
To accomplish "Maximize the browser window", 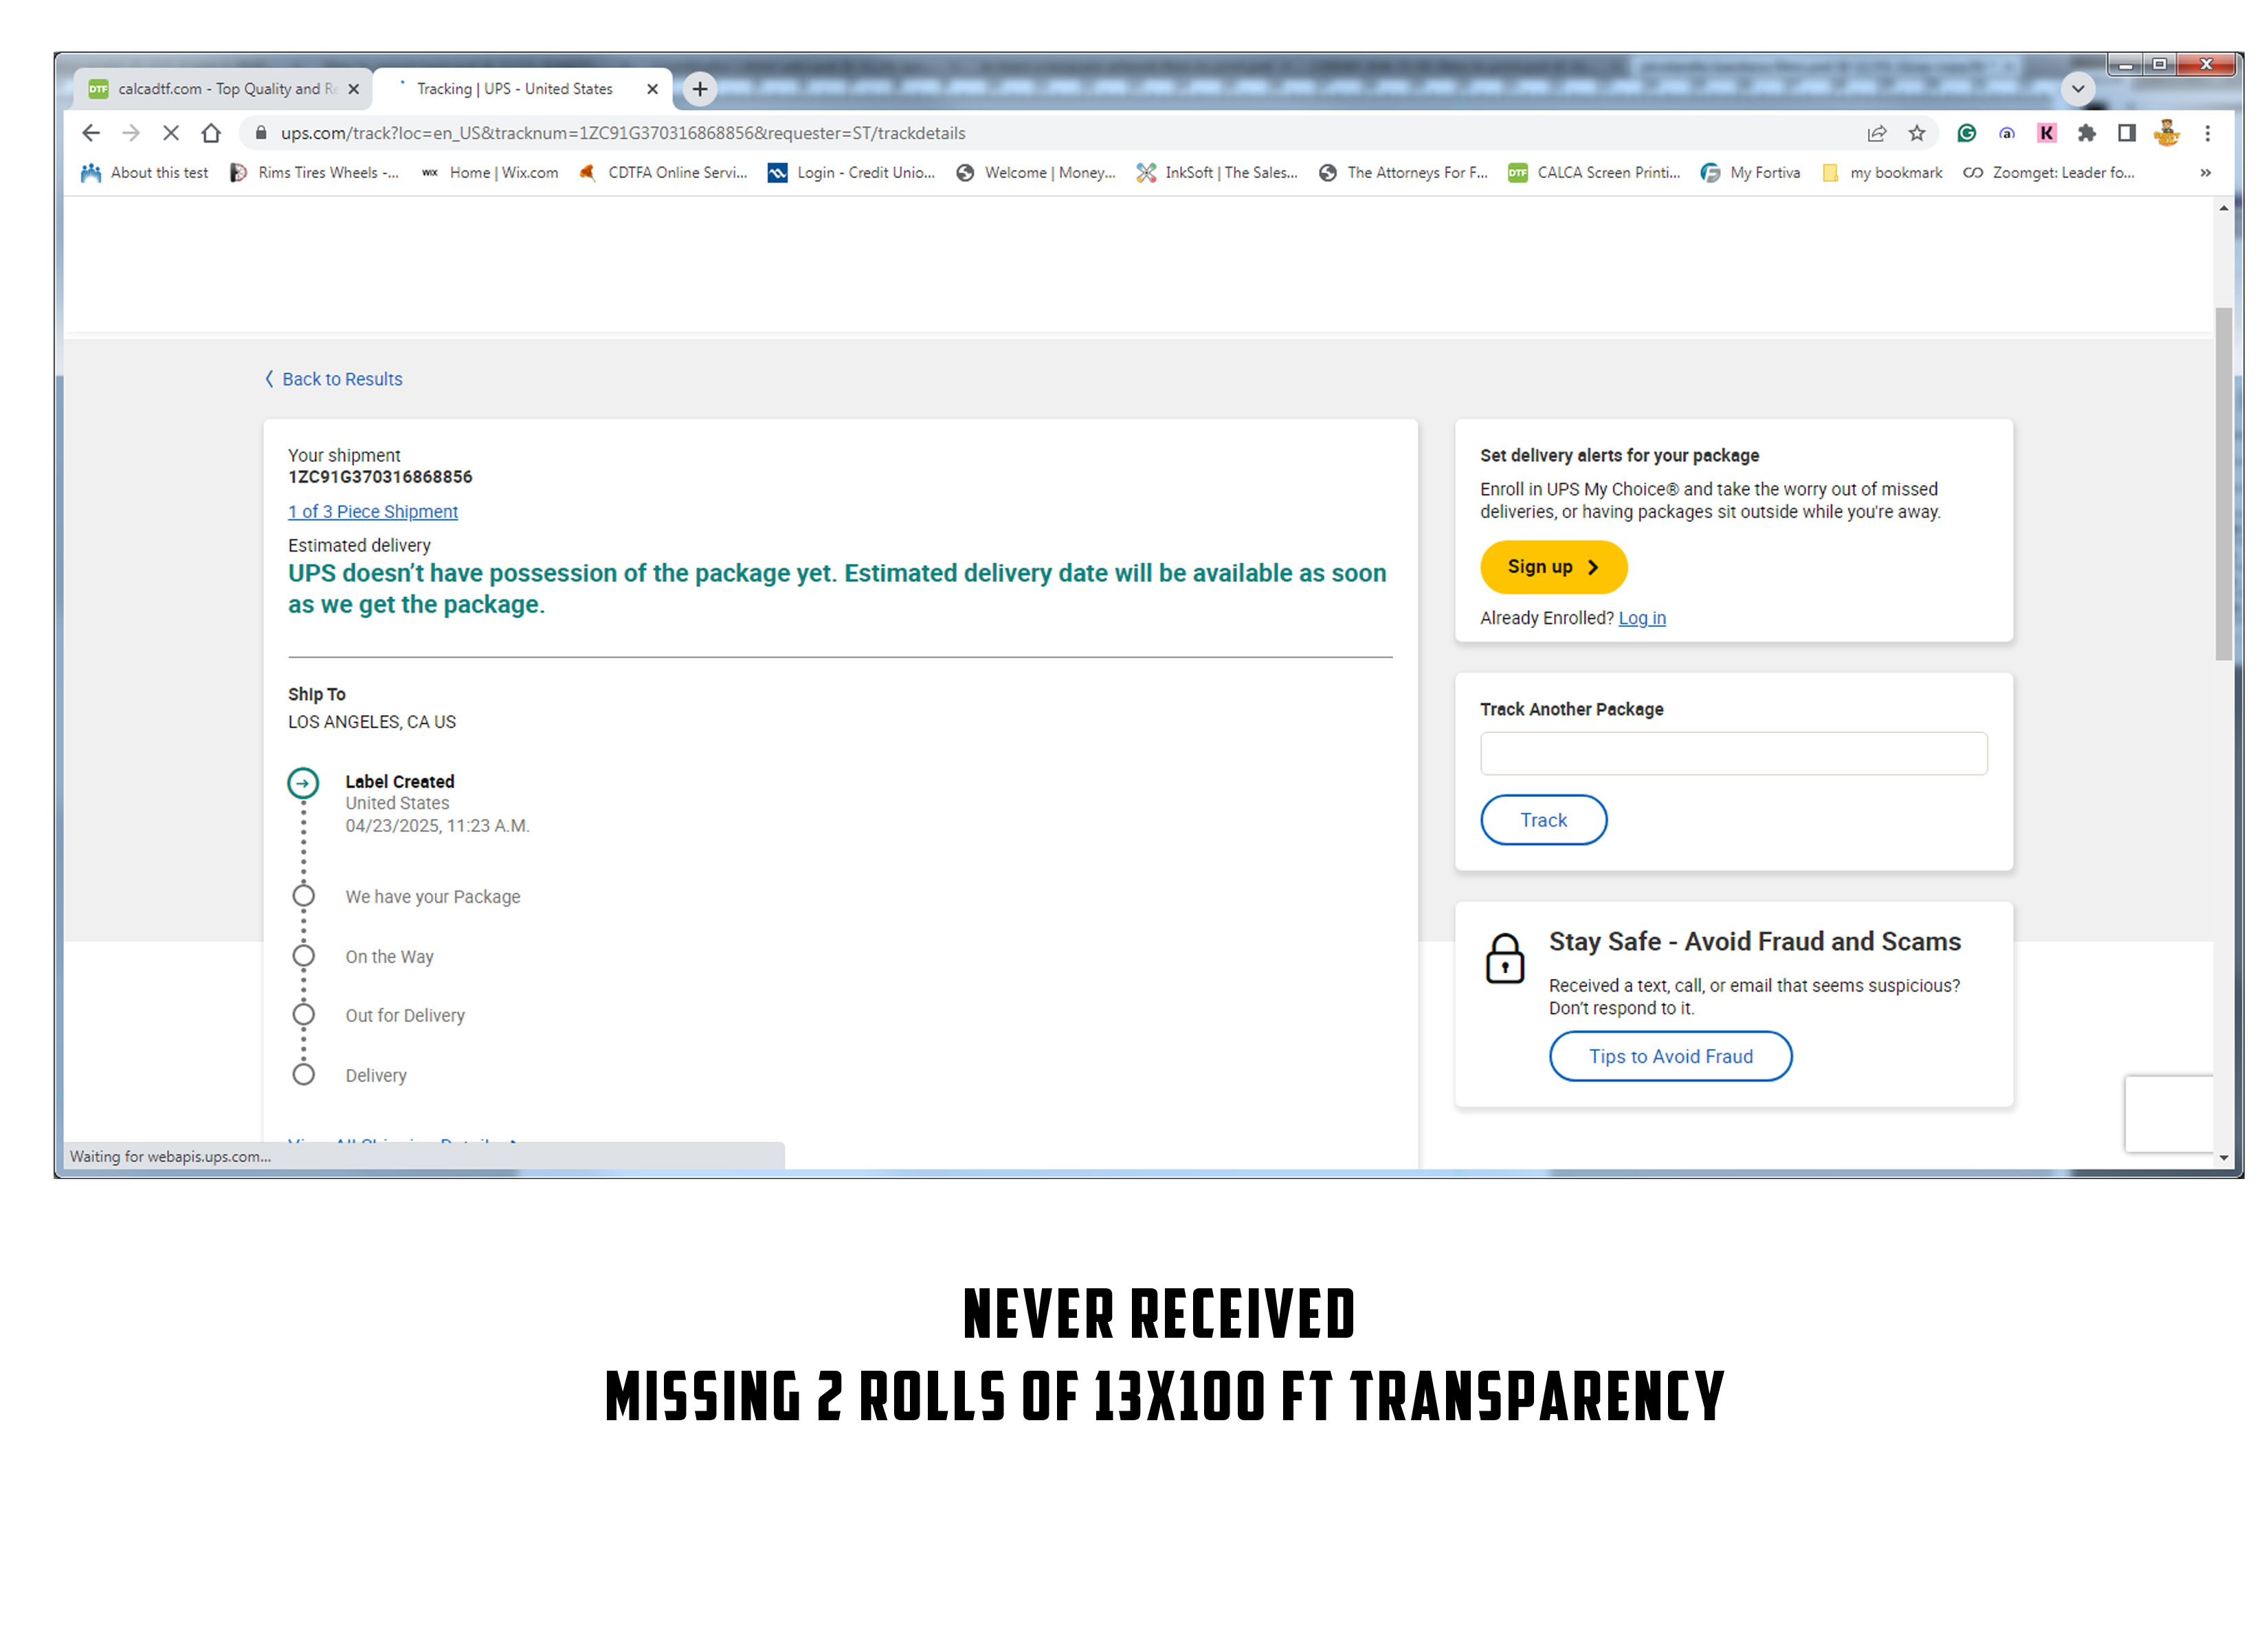I will pos(2160,65).
